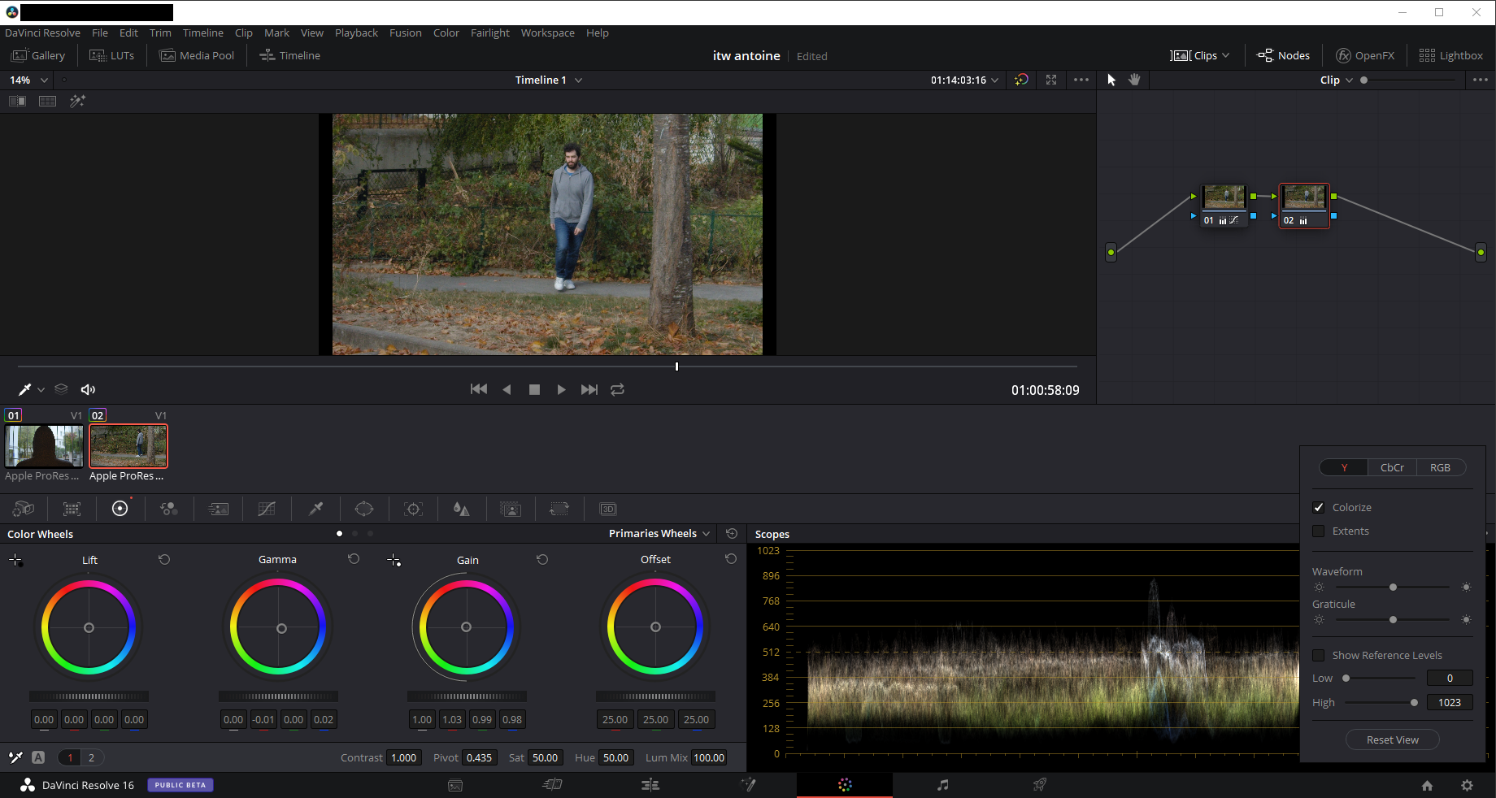Reset the Lift color wheel
Screen dimensions: 1496x798
coord(164,560)
